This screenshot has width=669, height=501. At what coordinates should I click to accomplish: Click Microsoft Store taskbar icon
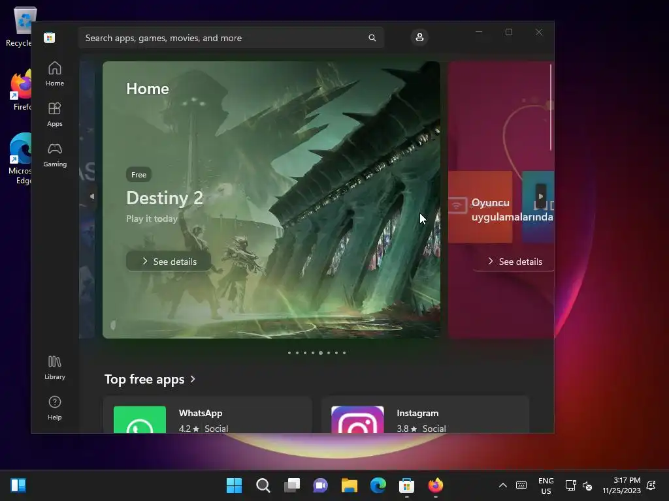pos(406,485)
